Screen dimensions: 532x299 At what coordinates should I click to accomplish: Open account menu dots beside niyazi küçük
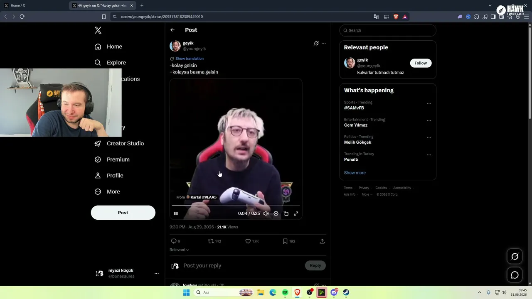coord(157,273)
